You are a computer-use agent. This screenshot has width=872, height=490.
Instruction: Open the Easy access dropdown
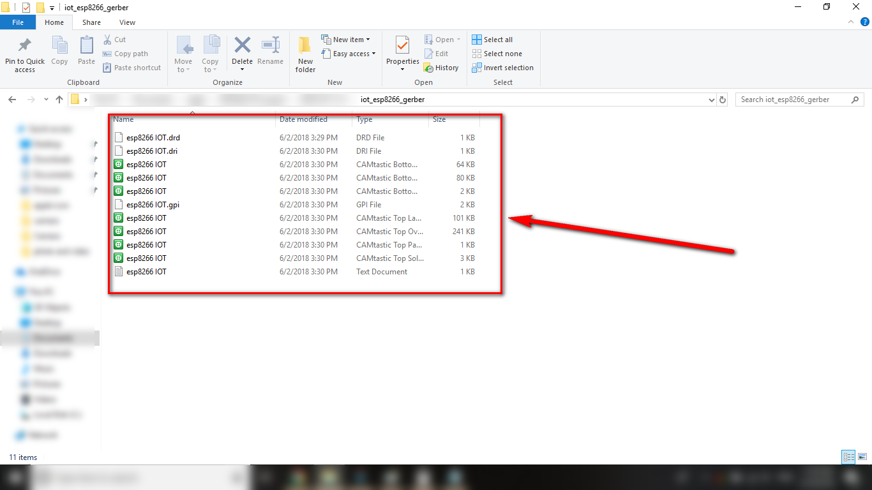tap(349, 54)
